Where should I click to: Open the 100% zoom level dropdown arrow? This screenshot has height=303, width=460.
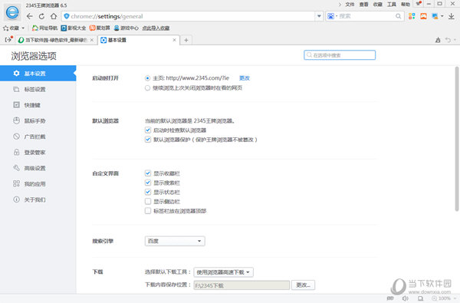point(455,298)
